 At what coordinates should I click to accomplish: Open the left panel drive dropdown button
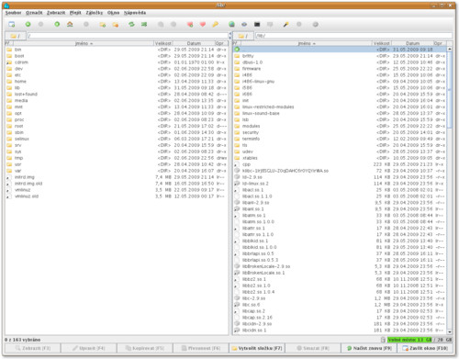[16, 36]
